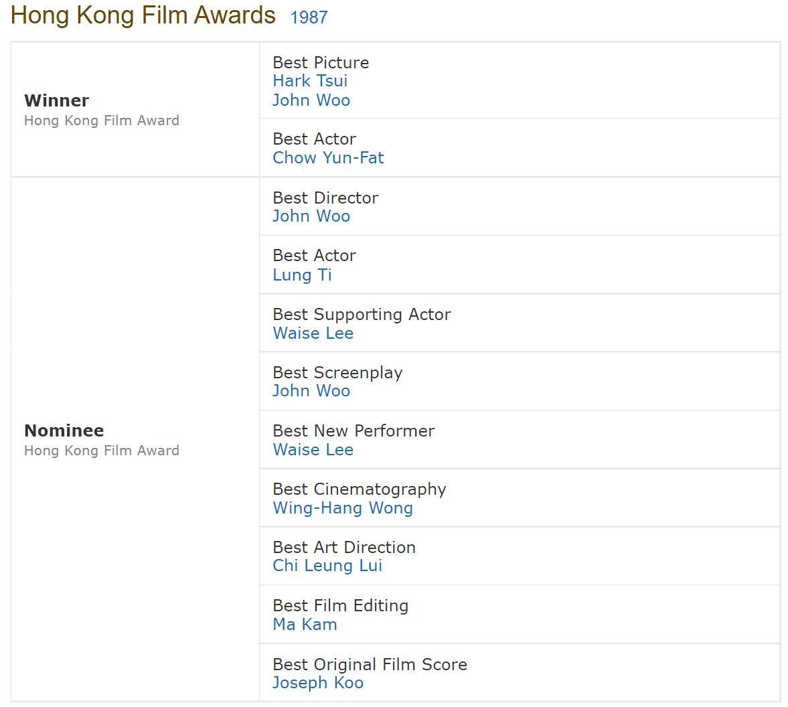Click Hark Tsui under Best Picture
The image size is (788, 707).
point(310,81)
